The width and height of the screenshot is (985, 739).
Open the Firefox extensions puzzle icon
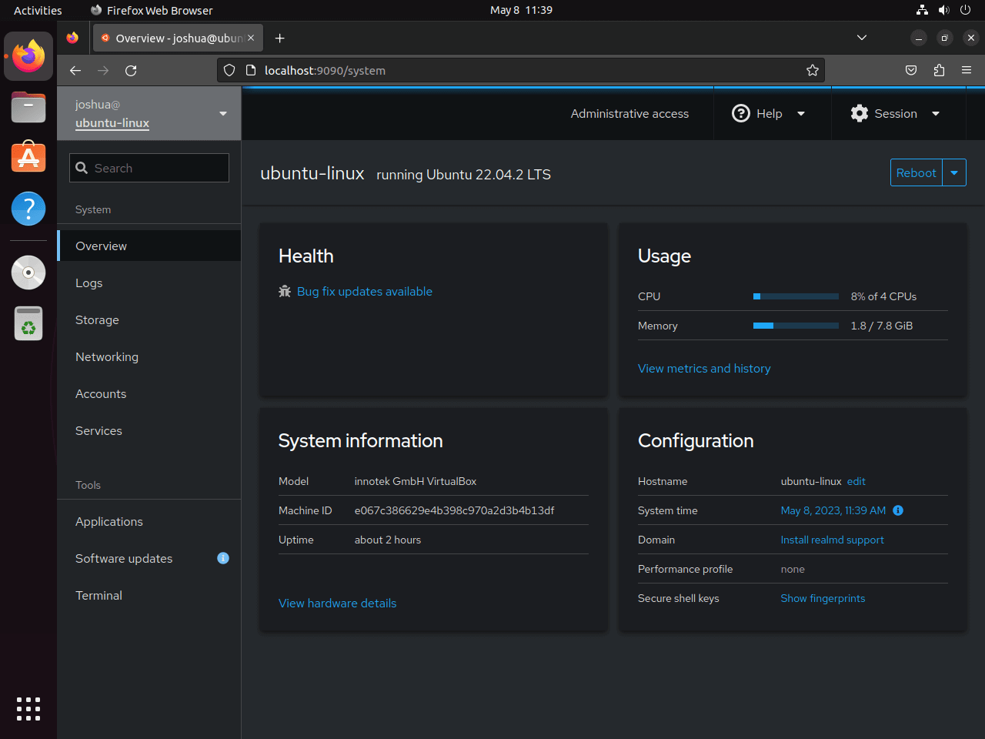939,70
